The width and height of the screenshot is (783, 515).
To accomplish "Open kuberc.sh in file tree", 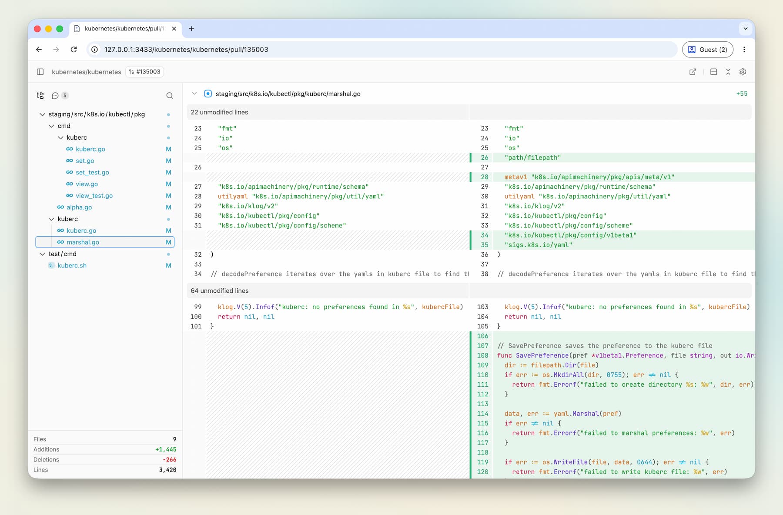I will point(72,266).
